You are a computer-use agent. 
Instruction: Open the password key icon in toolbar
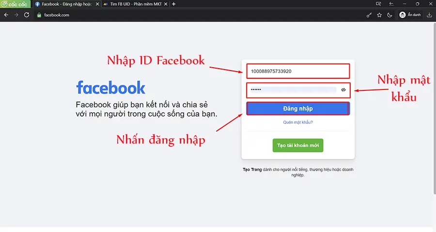[x=369, y=15]
